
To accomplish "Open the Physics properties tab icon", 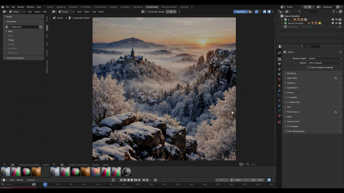I will click(x=279, y=101).
